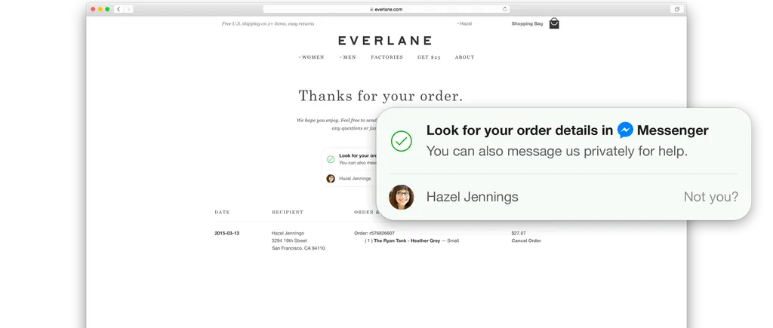773x328 pixels.
Task: Click the browser back arrow button
Action: [x=119, y=9]
